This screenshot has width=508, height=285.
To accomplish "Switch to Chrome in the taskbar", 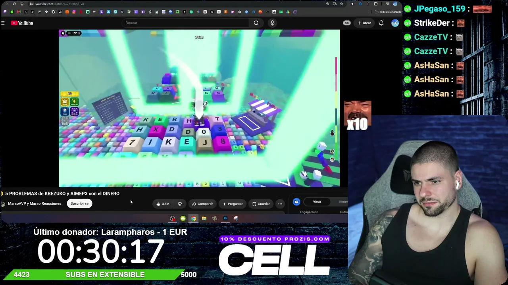I will (x=193, y=218).
